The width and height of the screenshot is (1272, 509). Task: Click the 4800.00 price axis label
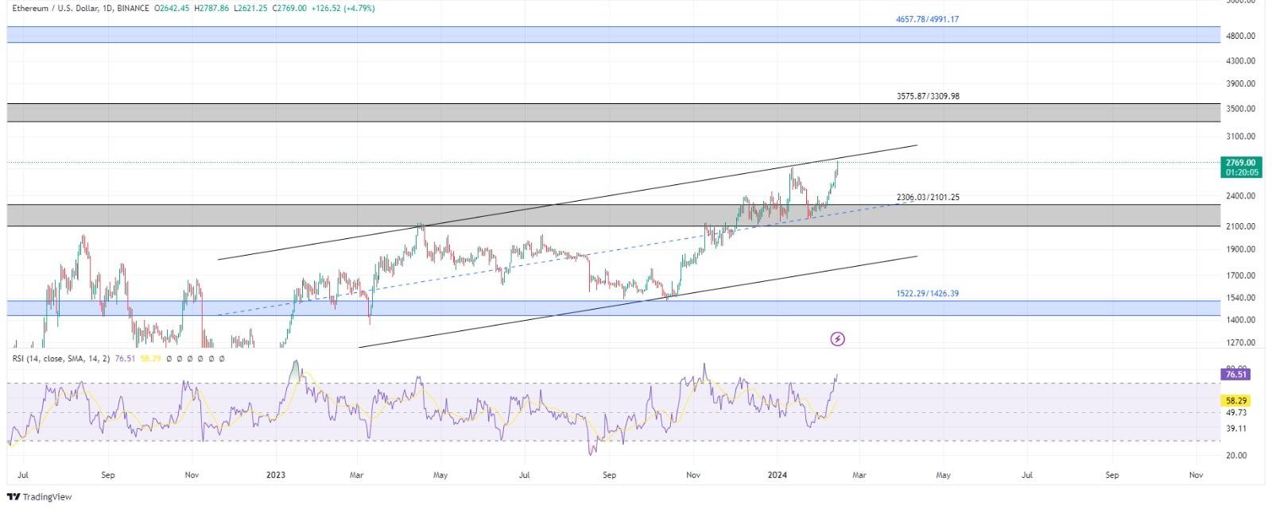pos(1241,36)
